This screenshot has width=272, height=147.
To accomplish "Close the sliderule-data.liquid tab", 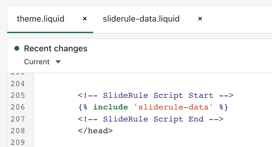I will 200,19.
